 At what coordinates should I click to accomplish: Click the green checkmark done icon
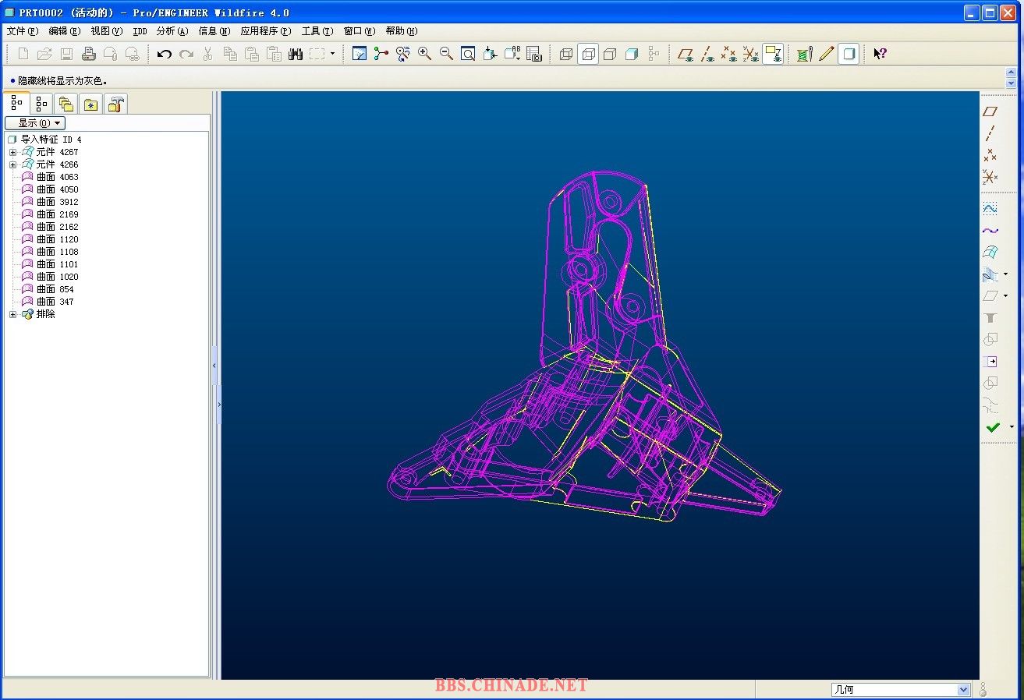click(x=992, y=427)
